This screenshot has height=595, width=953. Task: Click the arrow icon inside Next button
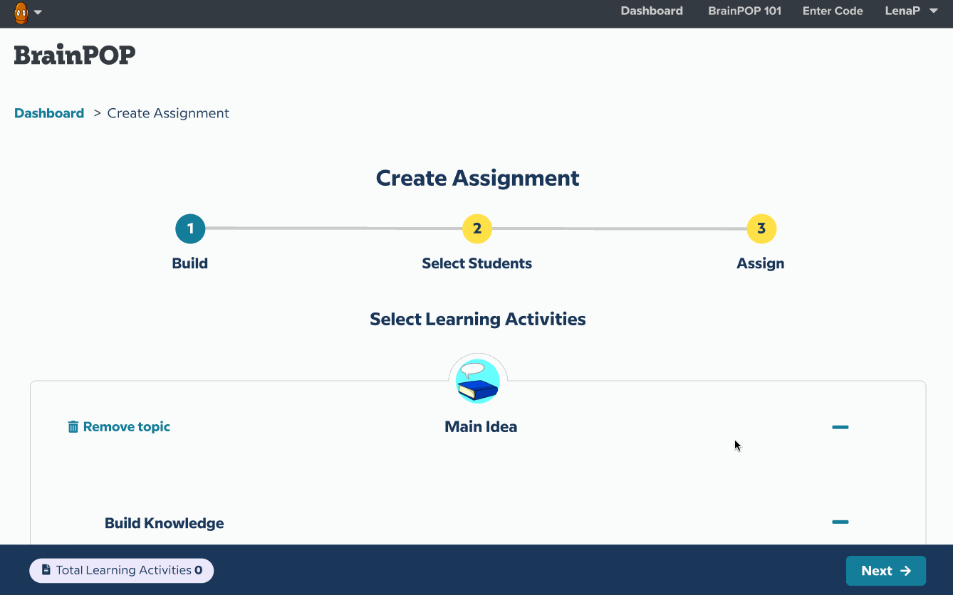click(x=905, y=570)
